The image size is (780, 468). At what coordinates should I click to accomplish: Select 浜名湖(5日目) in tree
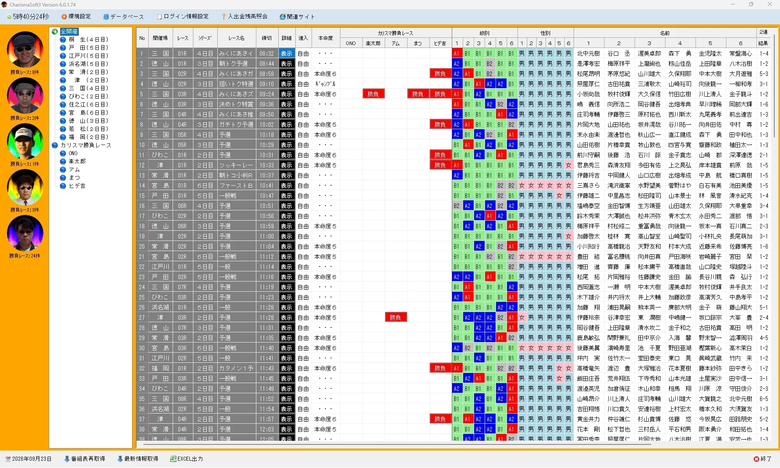[88, 64]
